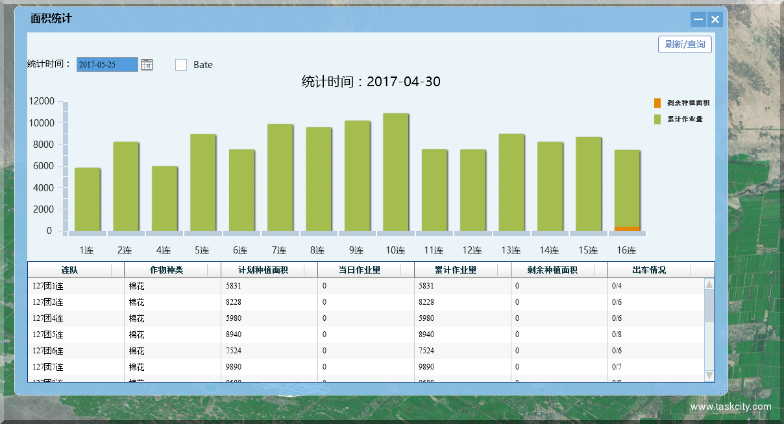This screenshot has height=424, width=784.
Task: Toggle the Bate checkbox
Action: click(181, 65)
